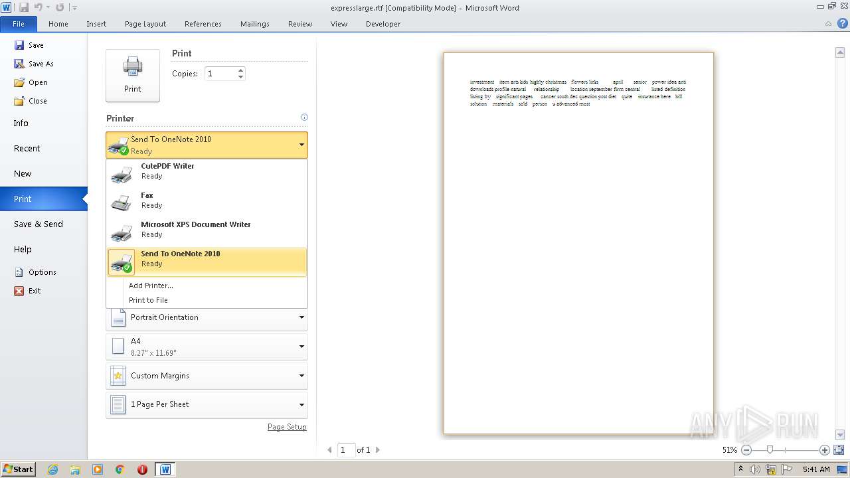The image size is (850, 478).
Task: Open the Windows Start menu
Action: point(19,469)
